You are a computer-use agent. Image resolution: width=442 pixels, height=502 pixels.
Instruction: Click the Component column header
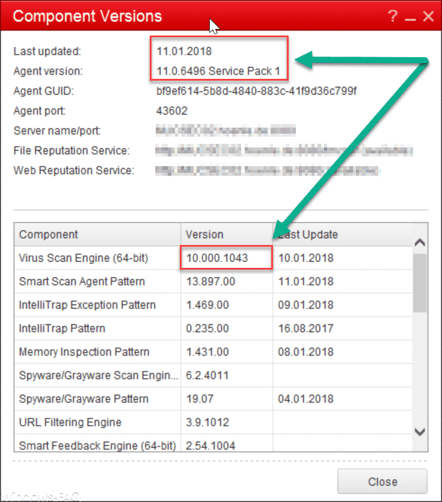point(97,234)
